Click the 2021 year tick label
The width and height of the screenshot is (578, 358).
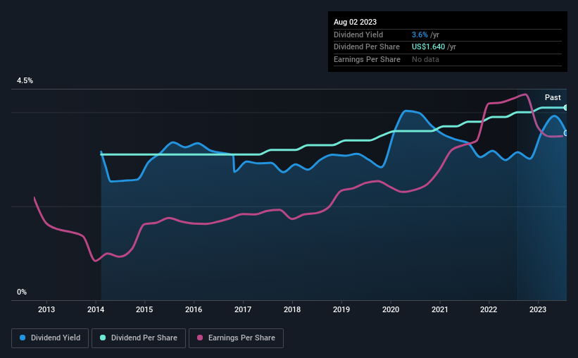tap(440, 309)
